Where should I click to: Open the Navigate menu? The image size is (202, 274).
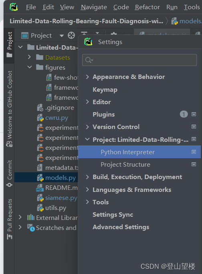tap(94, 7)
